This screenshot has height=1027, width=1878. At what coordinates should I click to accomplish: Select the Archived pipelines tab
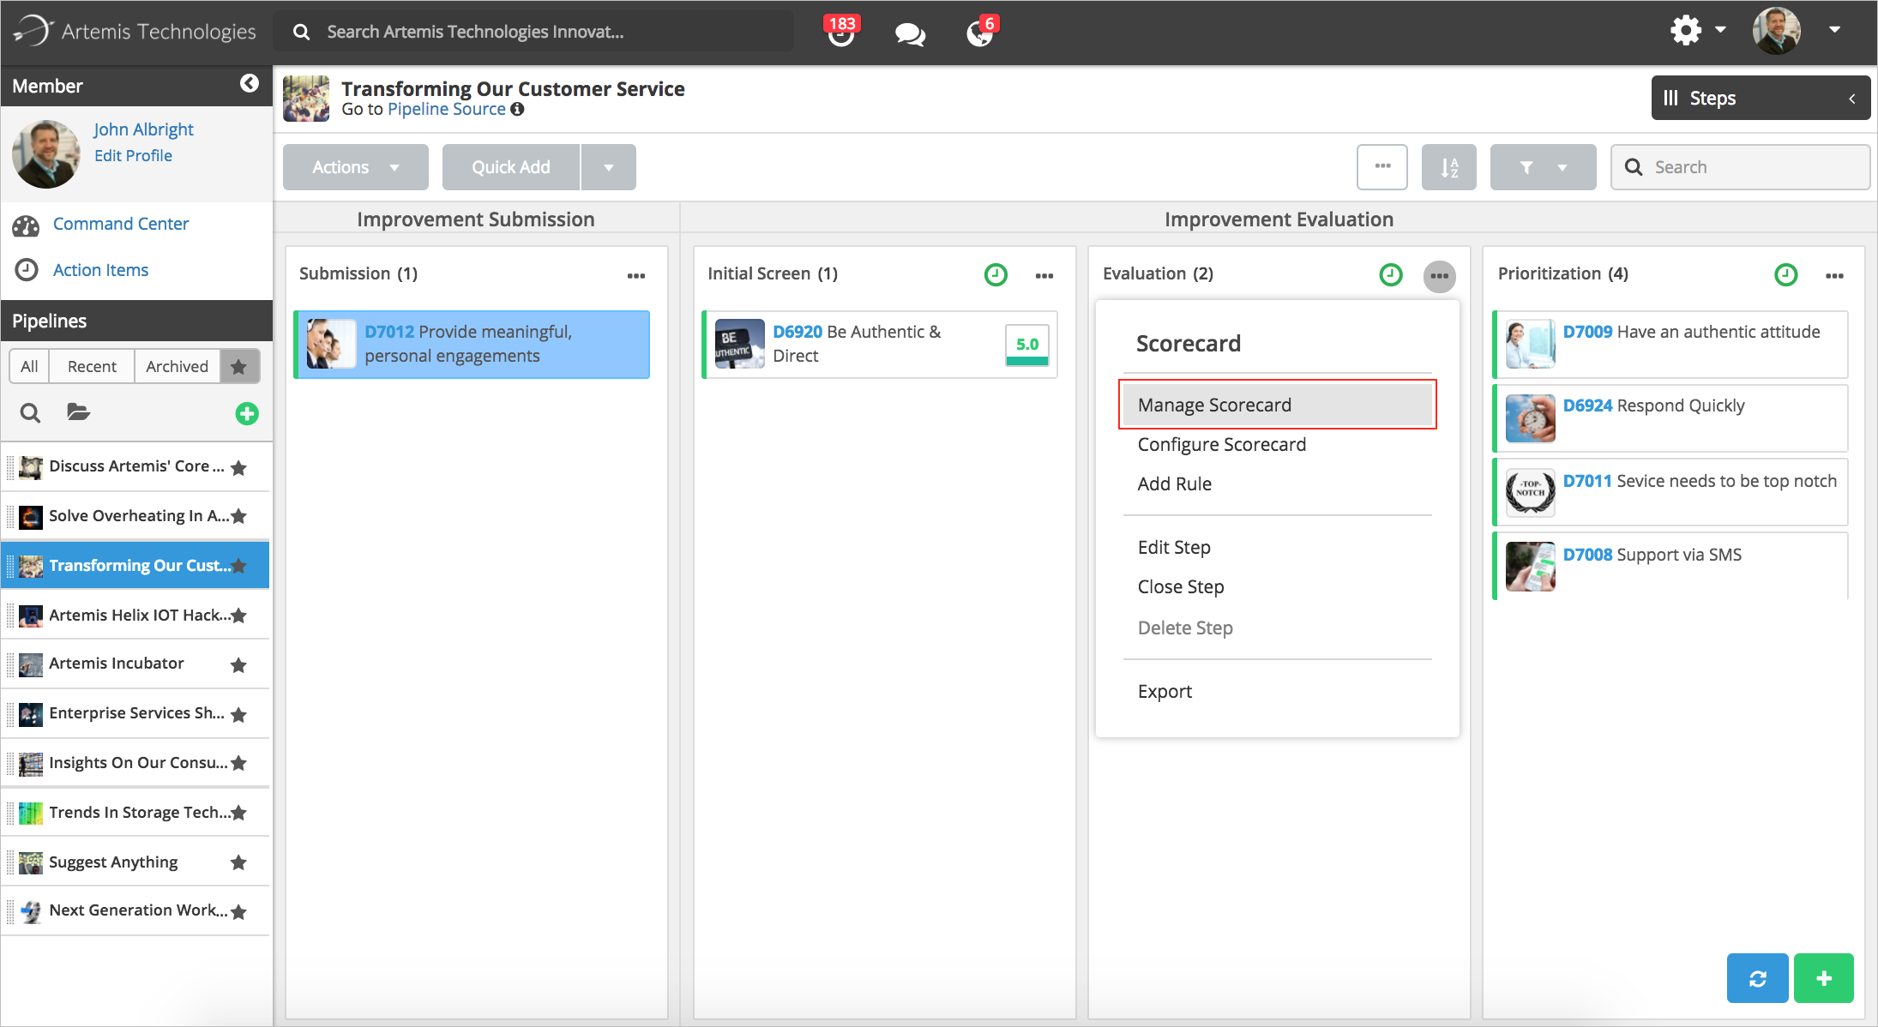coord(177,366)
